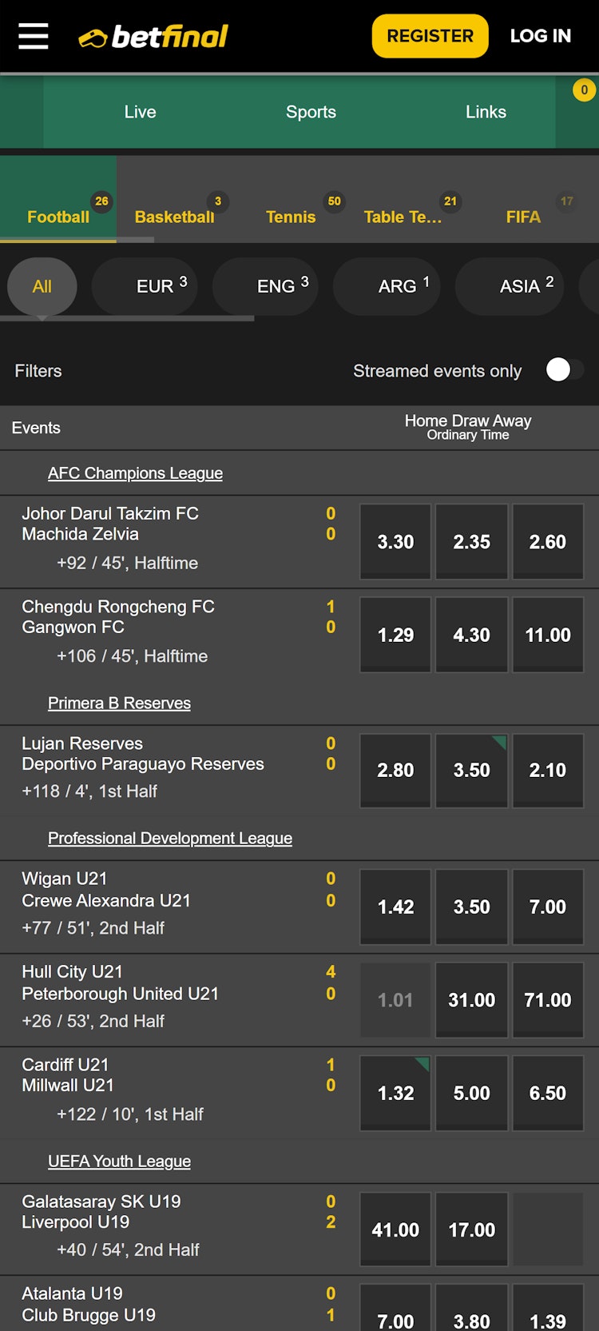
Task: Switch to the Tennis tab
Action: (291, 216)
